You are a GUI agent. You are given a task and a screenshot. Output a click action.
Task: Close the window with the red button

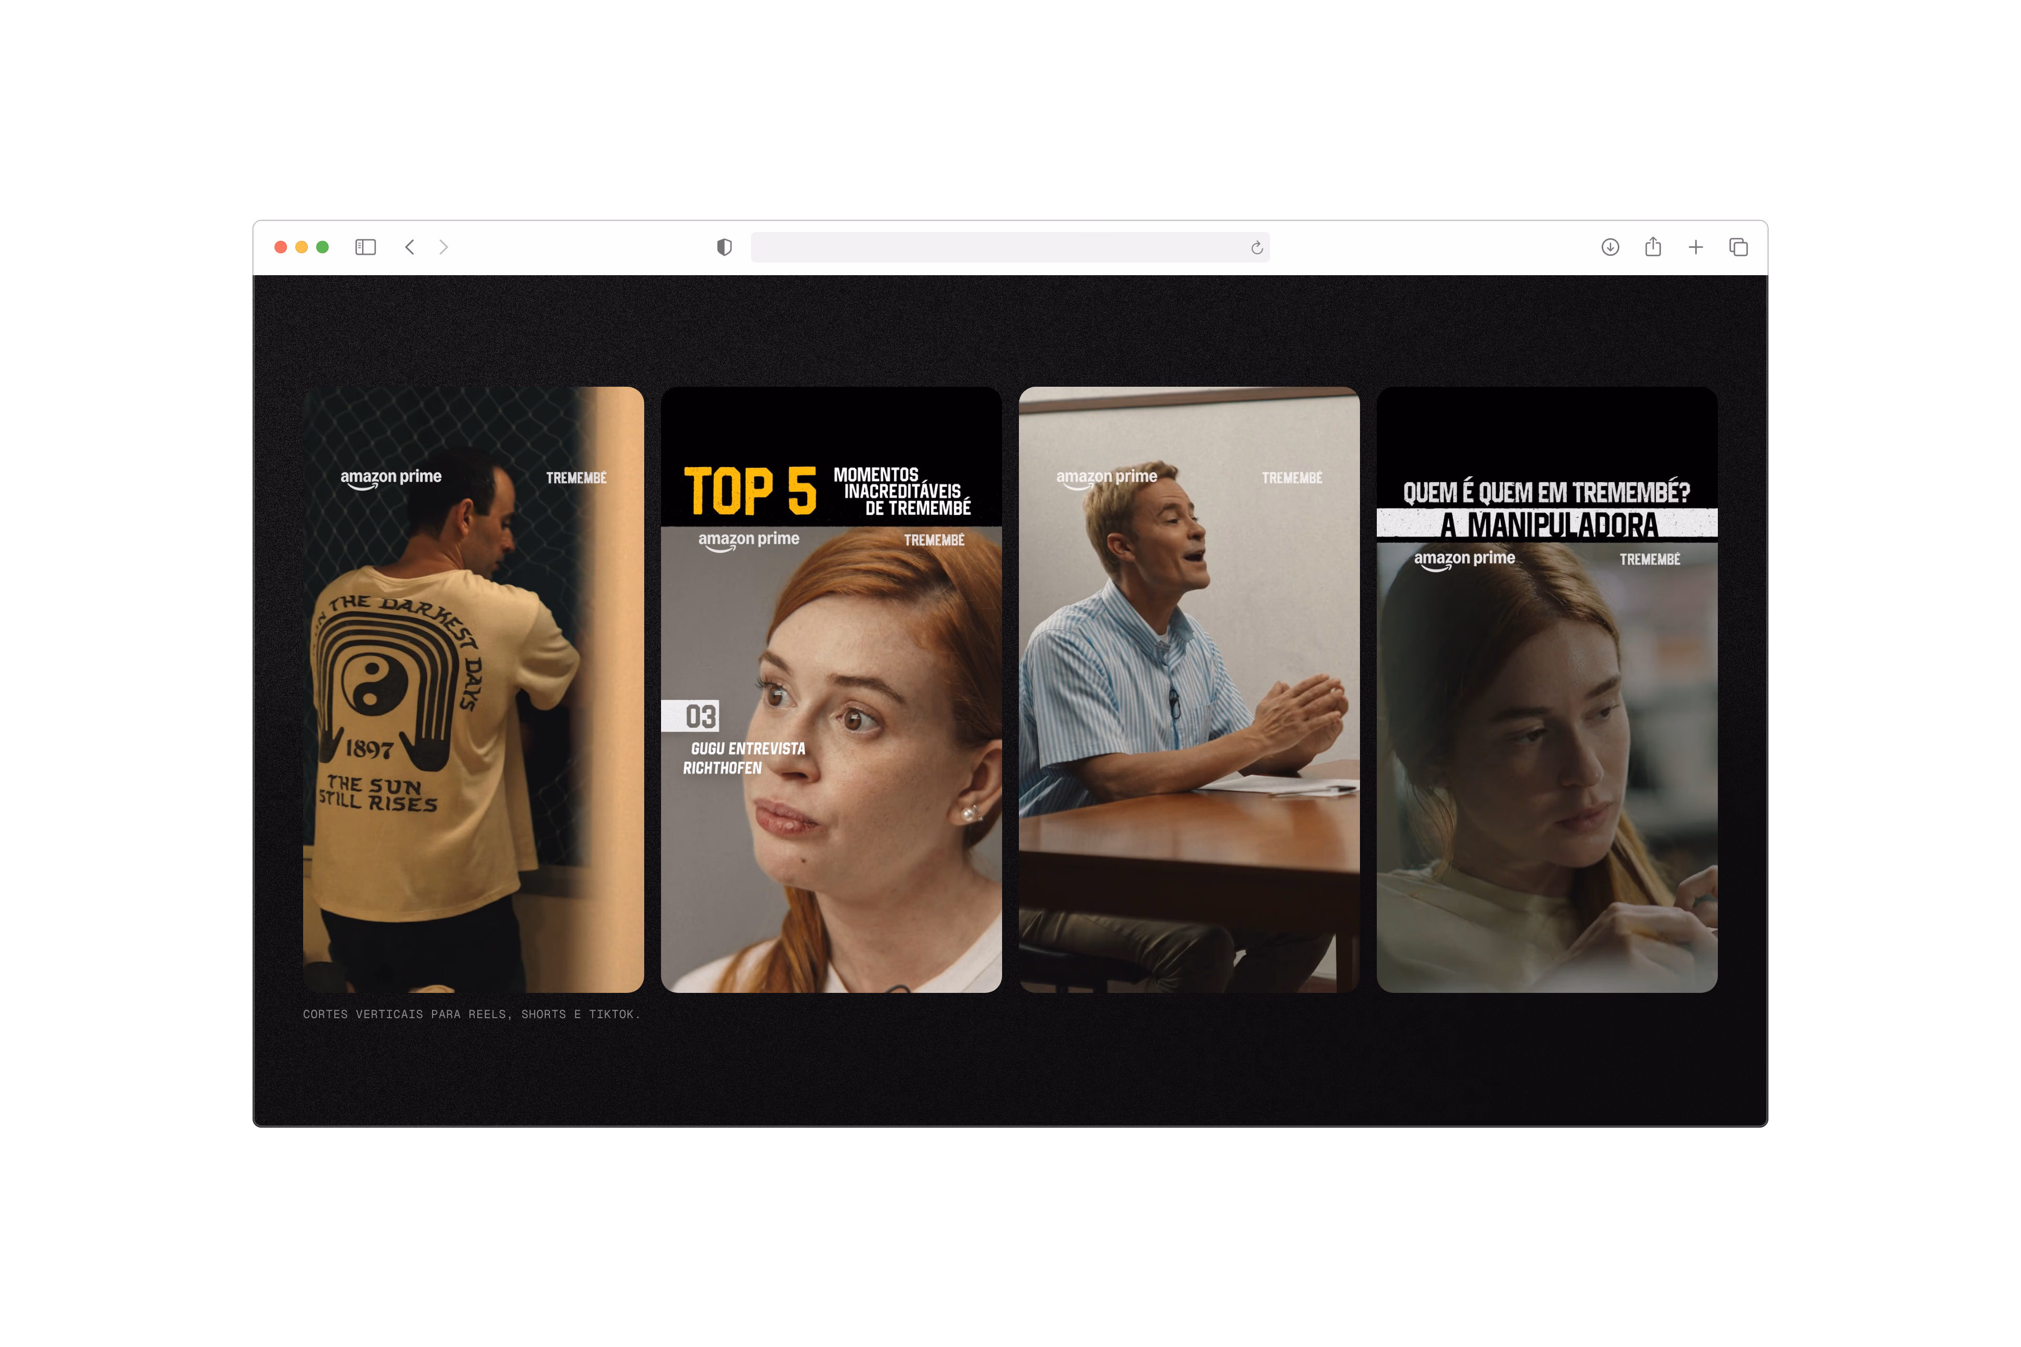pos(280,247)
